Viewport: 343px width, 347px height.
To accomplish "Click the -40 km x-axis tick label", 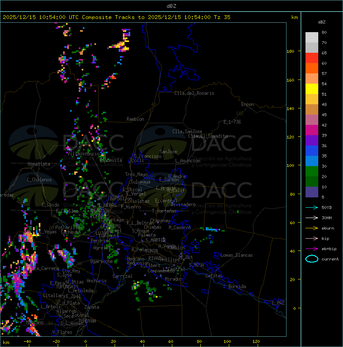I will coord(27,342).
